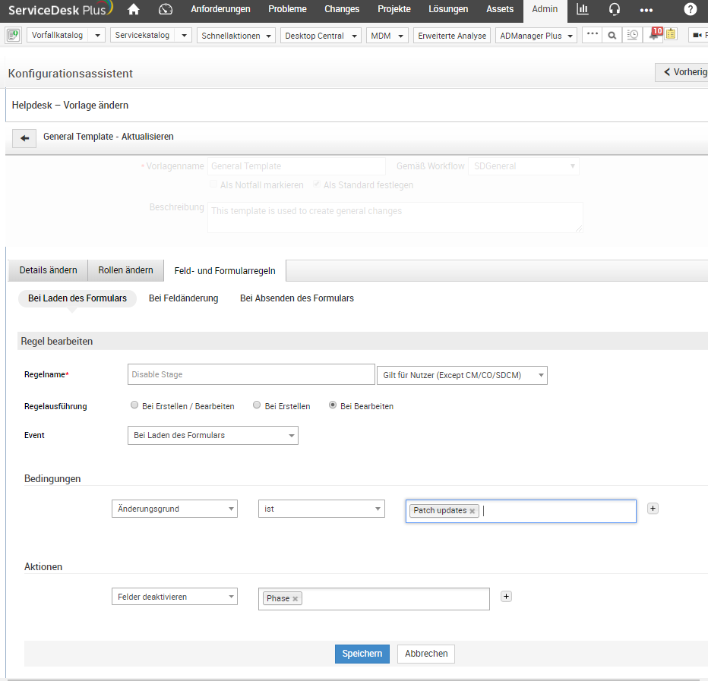
Task: Click the Abbrechen button
Action: 425,654
